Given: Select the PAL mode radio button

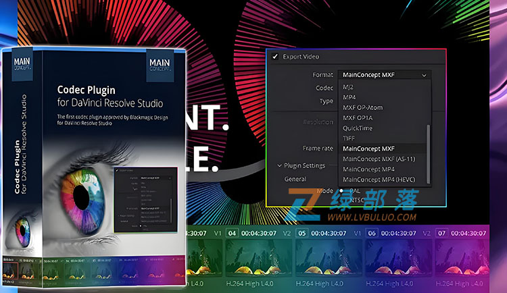Looking at the screenshot, I should [341, 191].
